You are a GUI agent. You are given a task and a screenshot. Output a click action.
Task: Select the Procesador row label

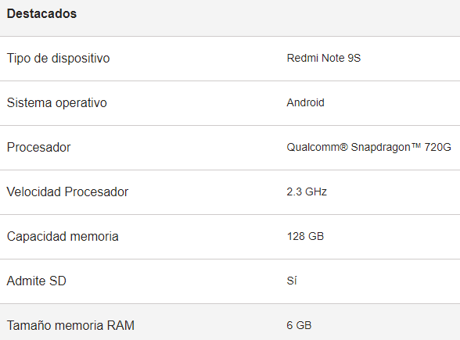(39, 148)
